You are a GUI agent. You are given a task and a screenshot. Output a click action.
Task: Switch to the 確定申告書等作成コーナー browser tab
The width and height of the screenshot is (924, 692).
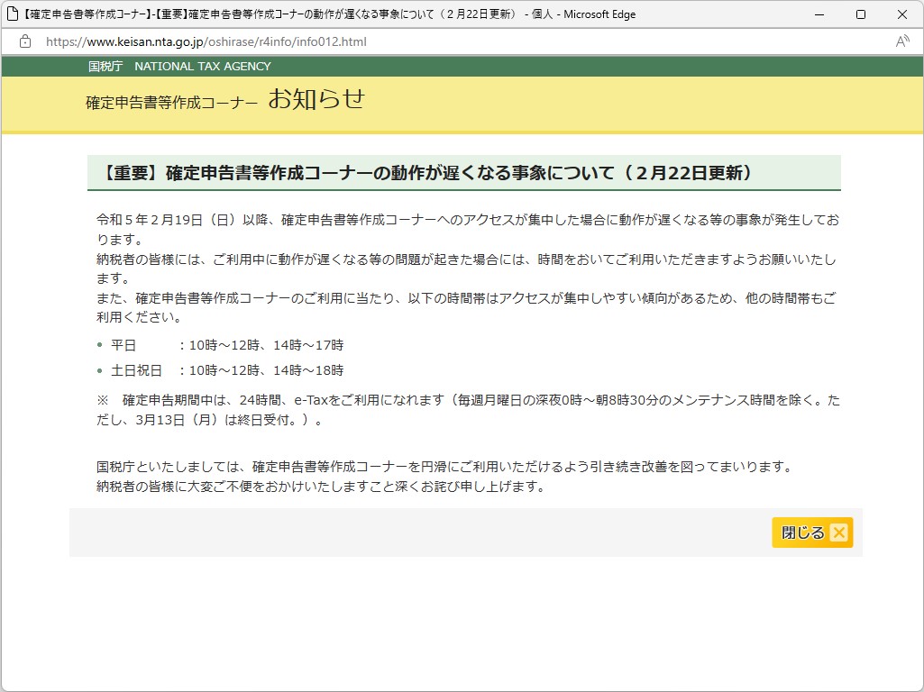point(270,14)
